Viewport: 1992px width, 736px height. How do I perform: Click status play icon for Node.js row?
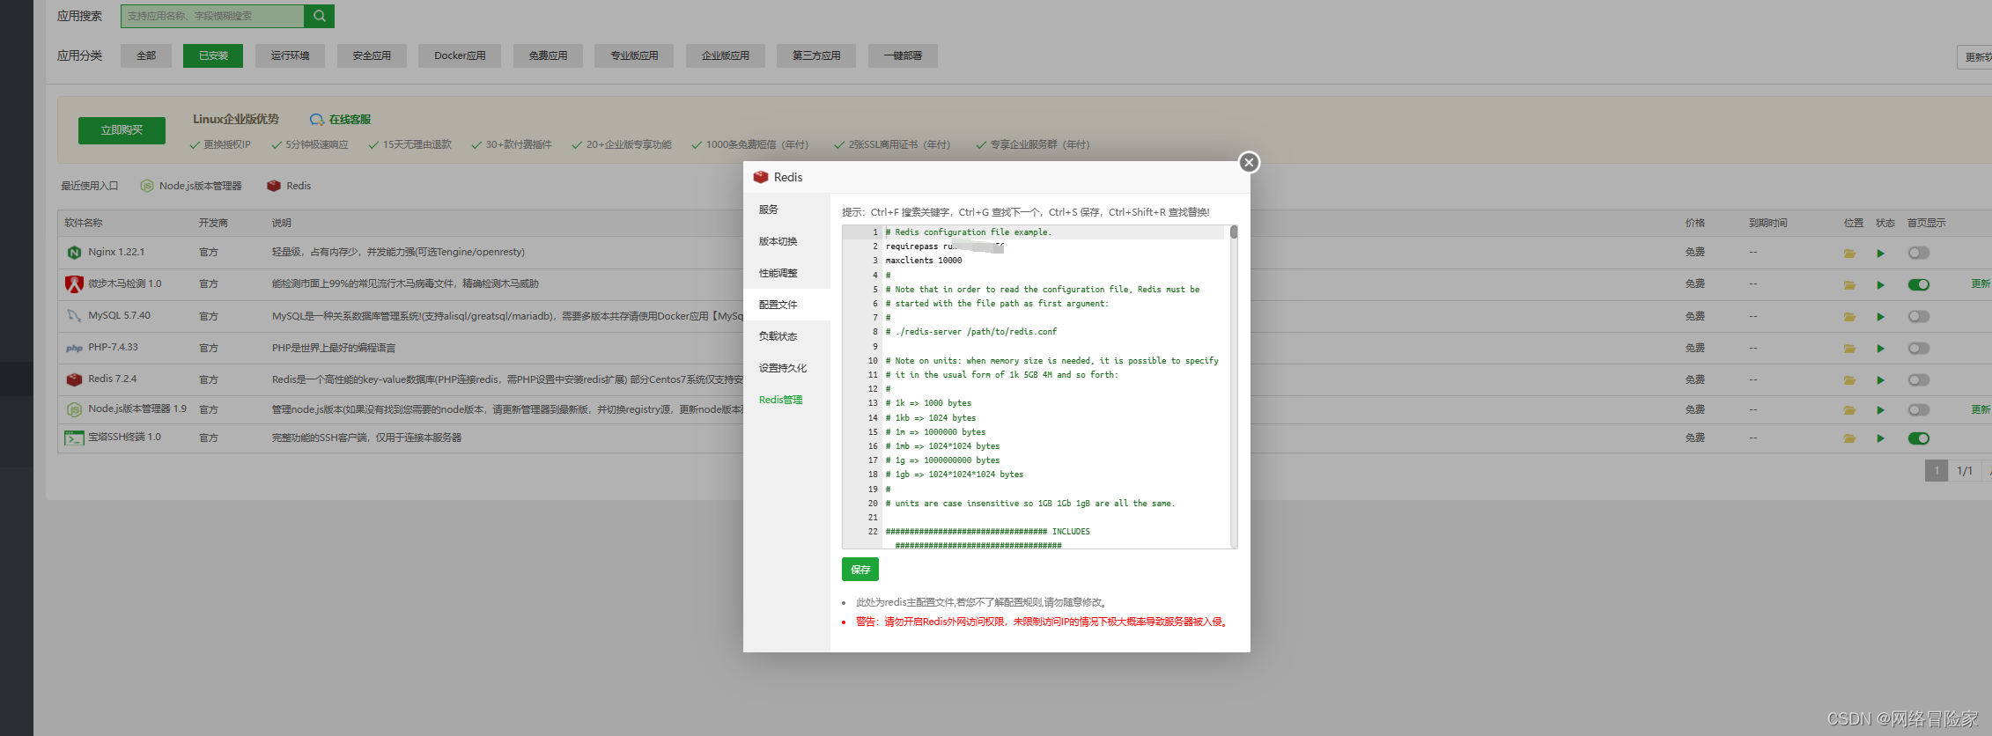pyautogui.click(x=1881, y=410)
